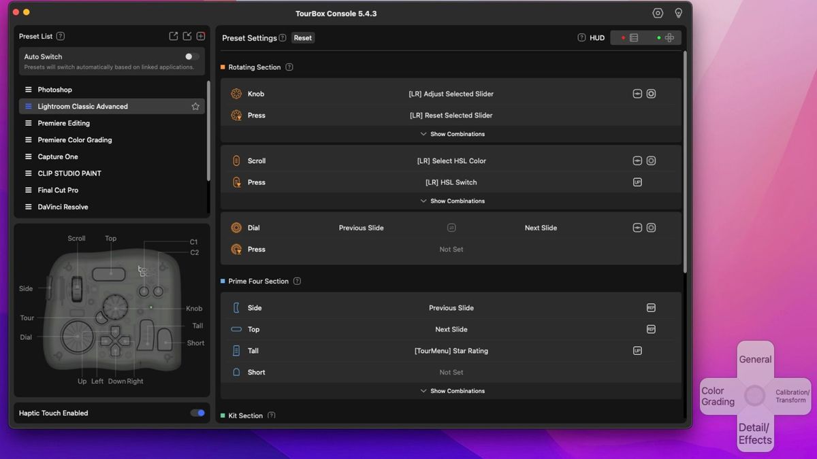Click the import preset icon
Screen dimensions: 817x459
click(x=187, y=35)
